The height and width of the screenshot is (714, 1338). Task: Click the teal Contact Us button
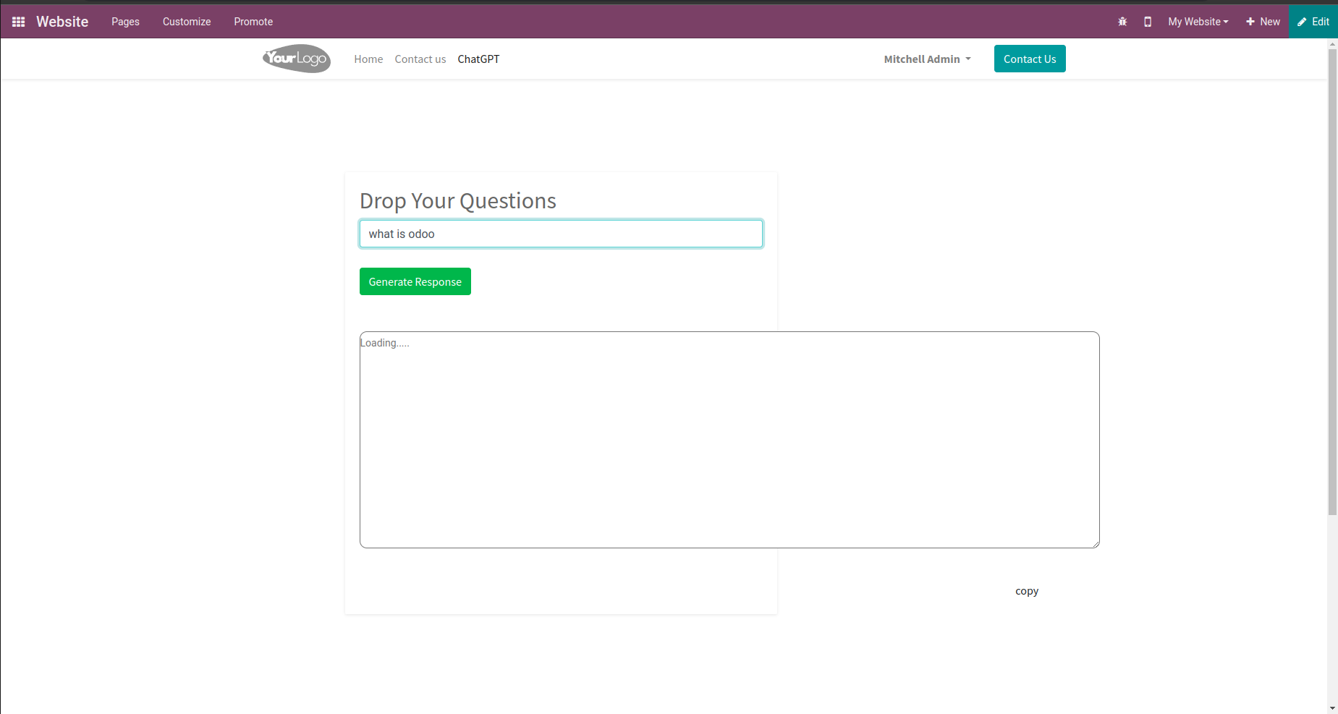click(x=1030, y=59)
